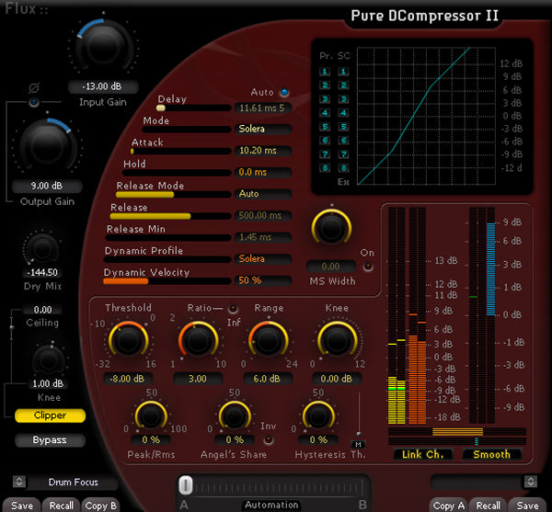Enable the Auto delay LED
Image resolution: width=552 pixels, height=512 pixels.
coord(284,93)
